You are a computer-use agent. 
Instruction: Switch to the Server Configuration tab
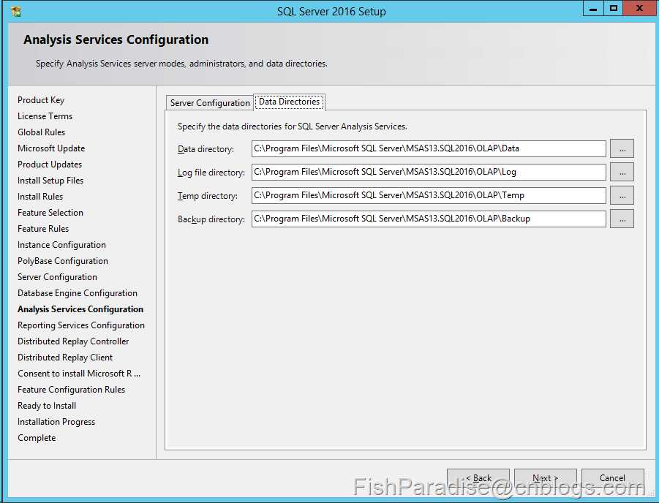click(210, 103)
